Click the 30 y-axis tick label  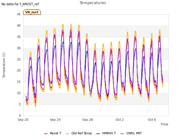19,48
